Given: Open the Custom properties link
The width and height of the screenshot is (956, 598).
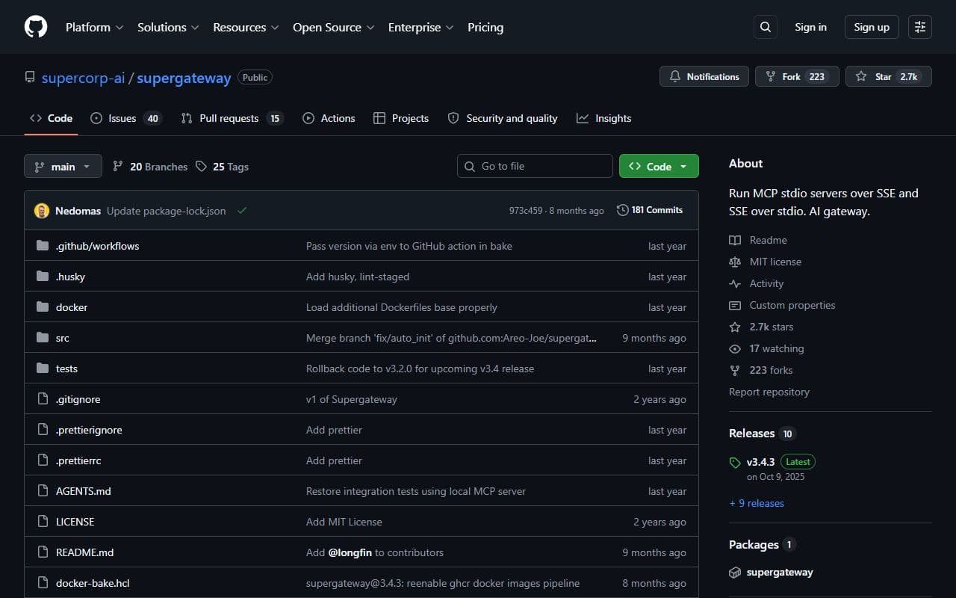Looking at the screenshot, I should click(782, 305).
